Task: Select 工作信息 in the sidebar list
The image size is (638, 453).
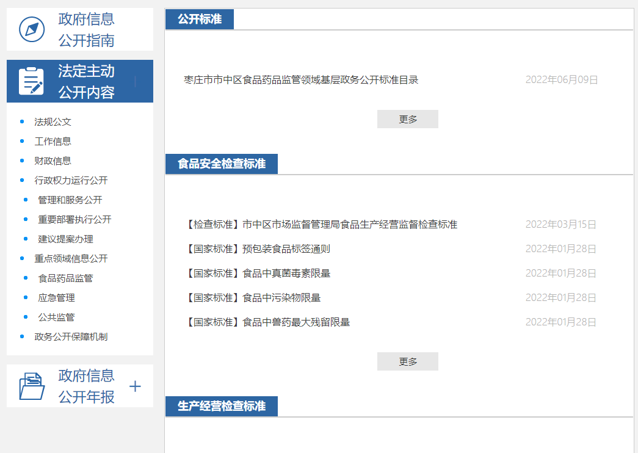Action: pos(53,142)
